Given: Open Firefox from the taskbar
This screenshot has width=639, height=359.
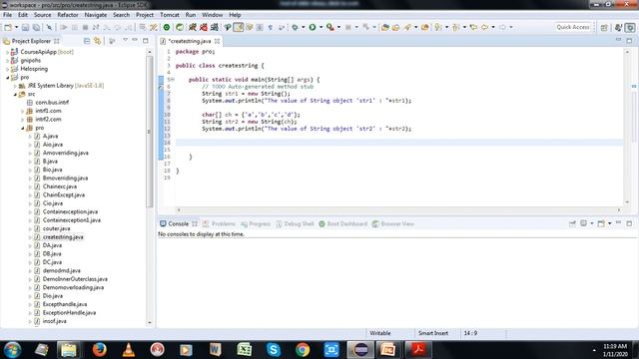Looking at the screenshot, I should 99,350.
